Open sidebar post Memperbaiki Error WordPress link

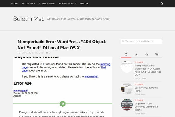click(x=148, y=70)
